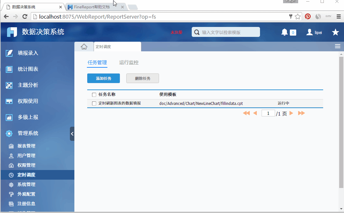The height and width of the screenshot is (213, 344).
Task: Click the user avatar icon beside lipei
Action: pyautogui.click(x=309, y=32)
